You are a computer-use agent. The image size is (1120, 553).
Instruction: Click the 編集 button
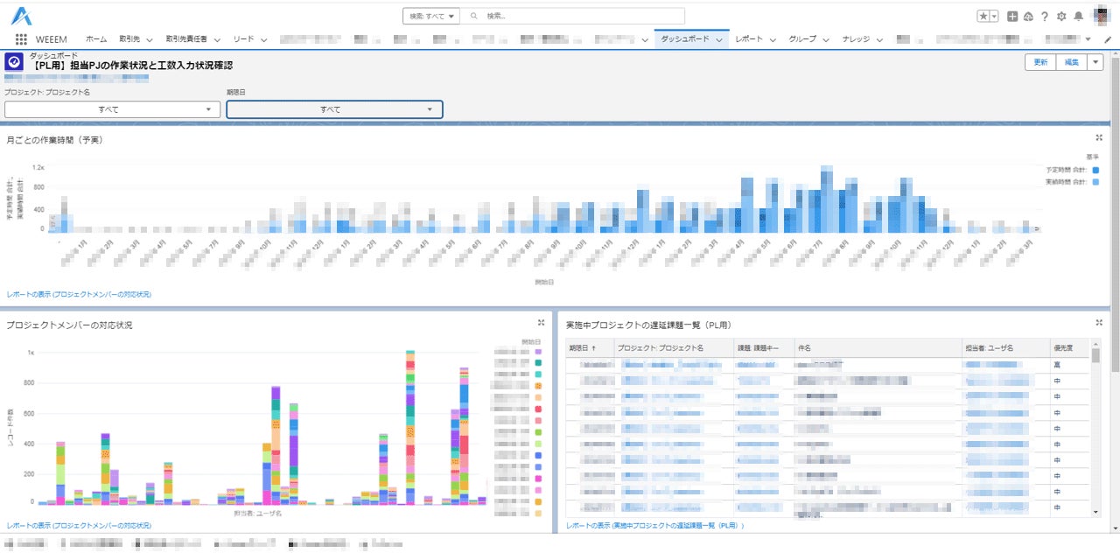[x=1071, y=62]
